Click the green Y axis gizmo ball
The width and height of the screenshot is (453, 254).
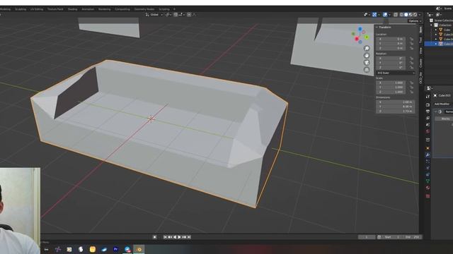click(367, 37)
